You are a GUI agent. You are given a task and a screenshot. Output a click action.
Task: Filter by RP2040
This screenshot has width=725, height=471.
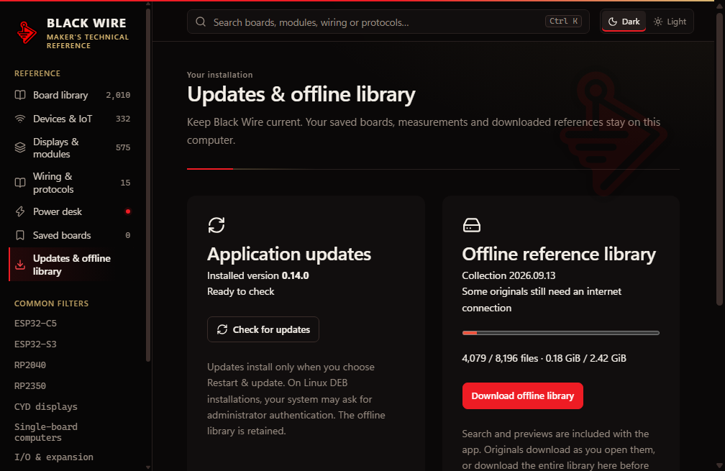point(30,365)
